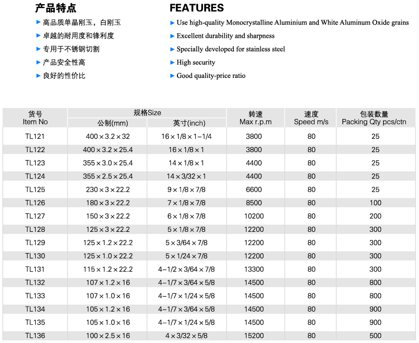Click the size cell '230×3×22.2'
The width and height of the screenshot is (419, 343).
[108, 189]
